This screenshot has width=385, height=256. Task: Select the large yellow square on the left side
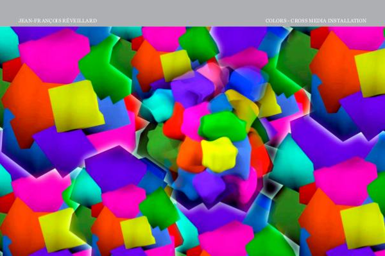pos(76,105)
